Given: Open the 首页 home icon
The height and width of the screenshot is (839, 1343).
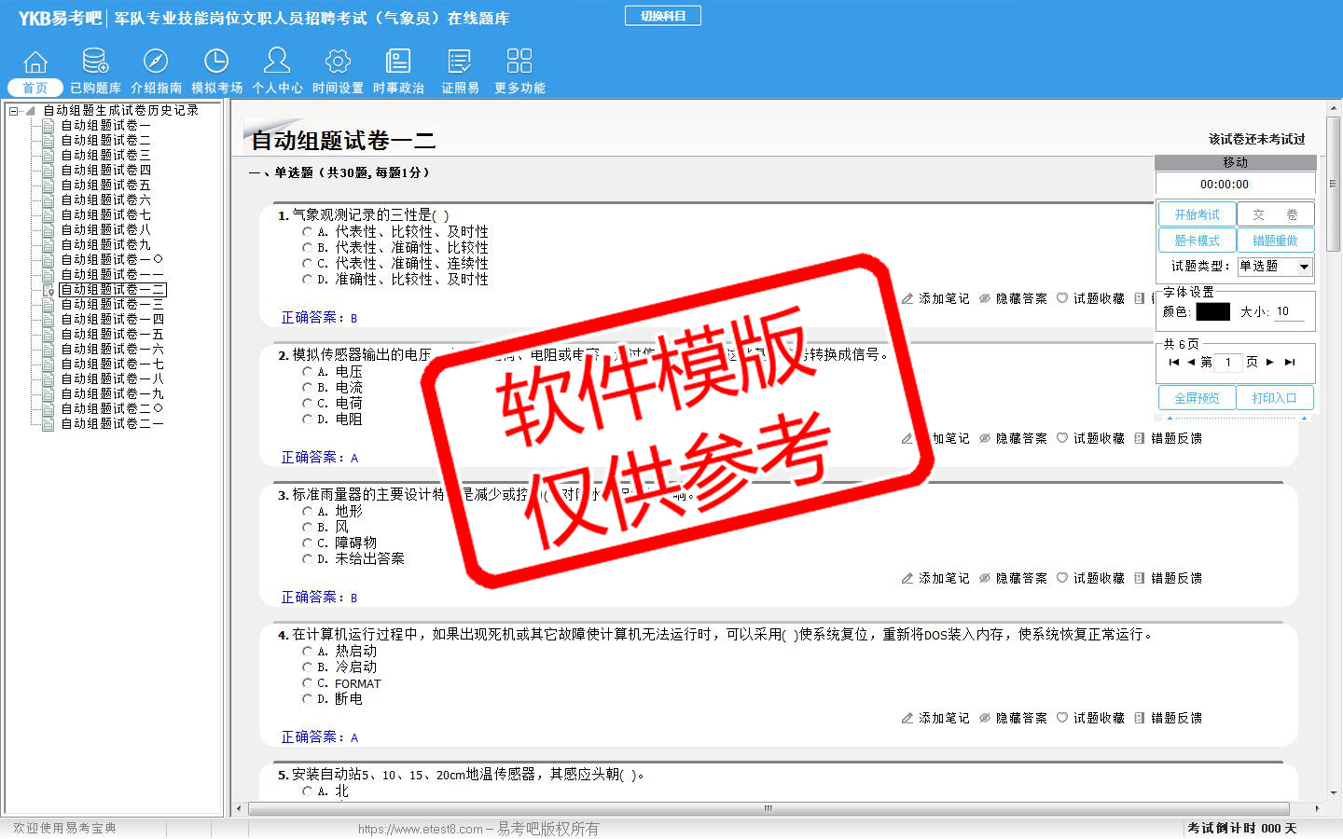Looking at the screenshot, I should tap(35, 62).
